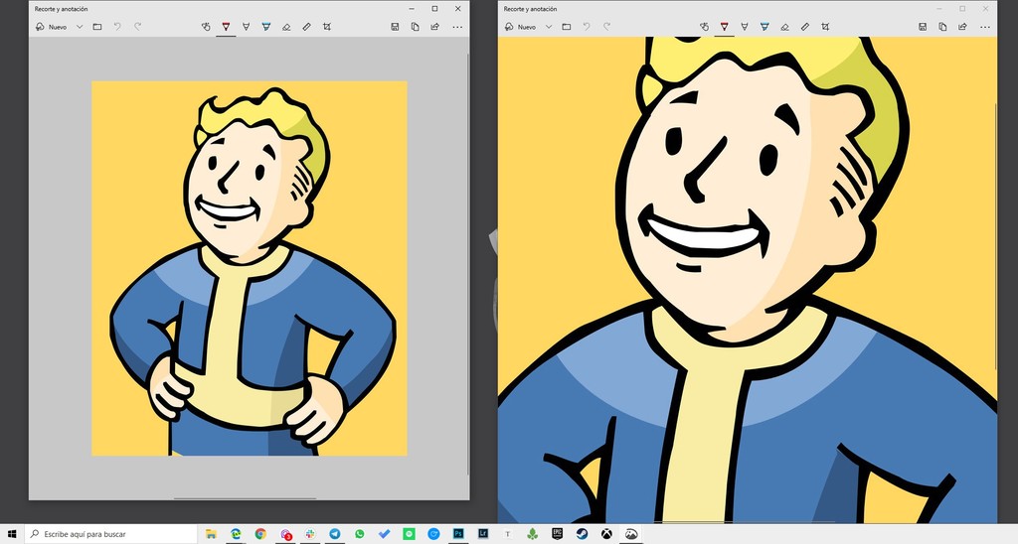Viewport: 1018px width, 544px height.
Task: Select eraser tool in left window
Action: pos(286,27)
